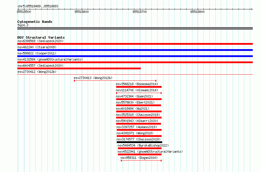261x172 pixels.
Task: Open nsv4391971 (Wong2019) label
Action: 135,133
